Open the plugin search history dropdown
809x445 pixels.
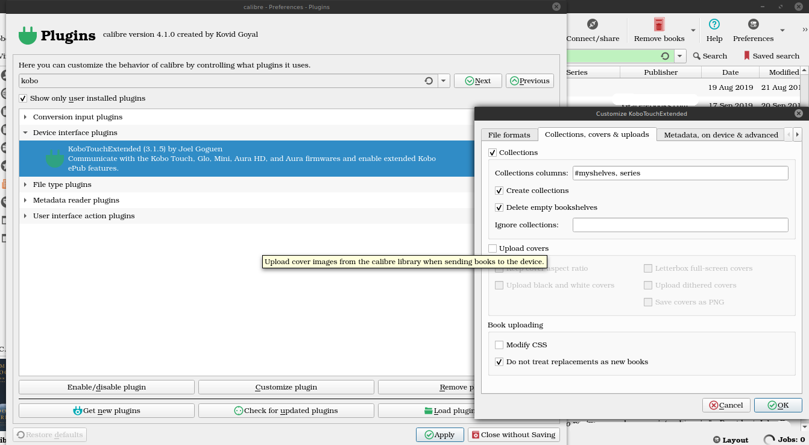click(444, 81)
